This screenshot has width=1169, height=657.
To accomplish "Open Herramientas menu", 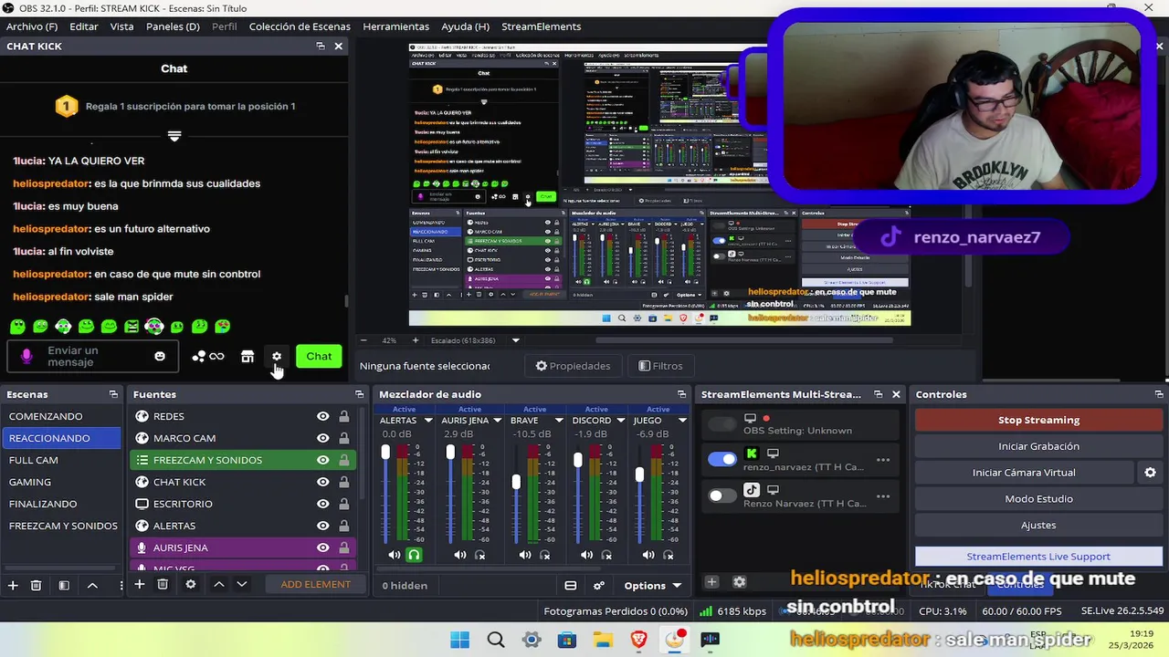I will coord(395,26).
